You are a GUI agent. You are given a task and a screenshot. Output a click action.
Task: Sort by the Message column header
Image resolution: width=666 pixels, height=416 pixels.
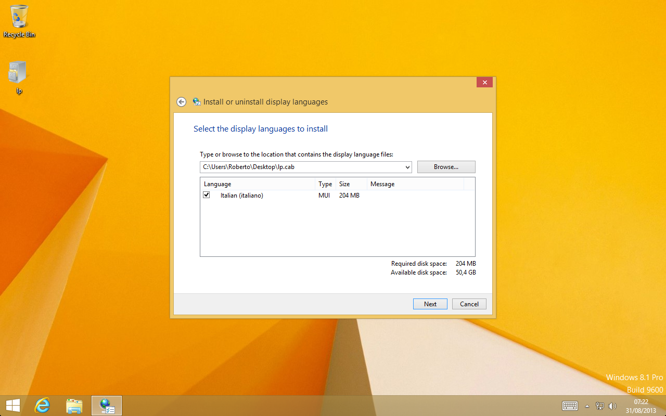pyautogui.click(x=415, y=184)
